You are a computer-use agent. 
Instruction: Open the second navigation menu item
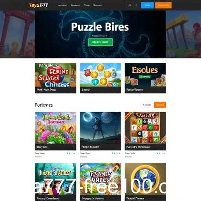pos(75,5)
